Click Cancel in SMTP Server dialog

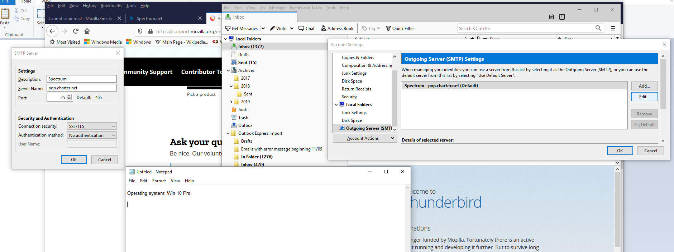pos(105,160)
